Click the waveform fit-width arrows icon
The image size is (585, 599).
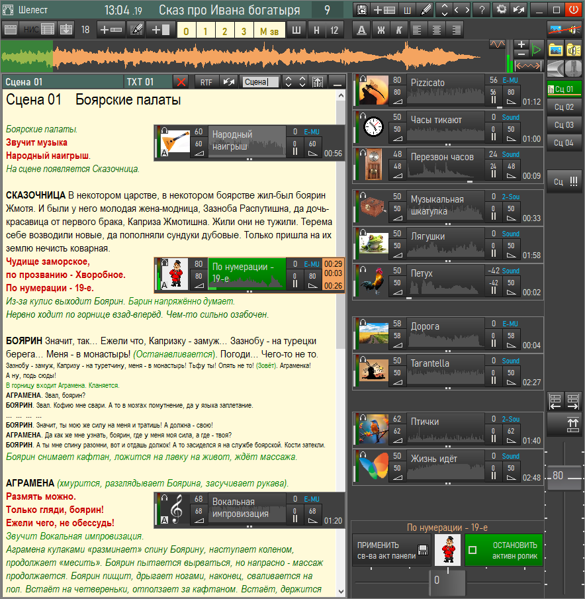pos(528,66)
